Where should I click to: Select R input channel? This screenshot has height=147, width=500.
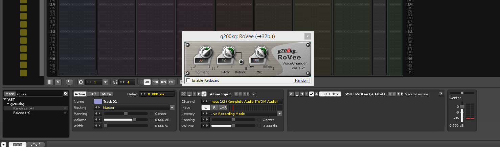click(214, 107)
